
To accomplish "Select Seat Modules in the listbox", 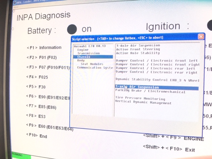I will point(92,64).
